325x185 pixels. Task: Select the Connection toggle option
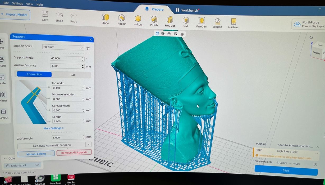coord(34,74)
